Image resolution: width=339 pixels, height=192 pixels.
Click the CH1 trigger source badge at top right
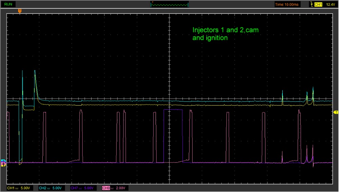tap(318, 4)
